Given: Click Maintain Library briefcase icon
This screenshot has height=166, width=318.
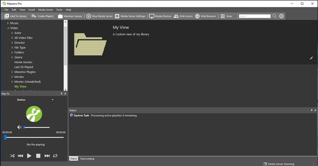Looking at the screenshot, I should click(x=60, y=16).
